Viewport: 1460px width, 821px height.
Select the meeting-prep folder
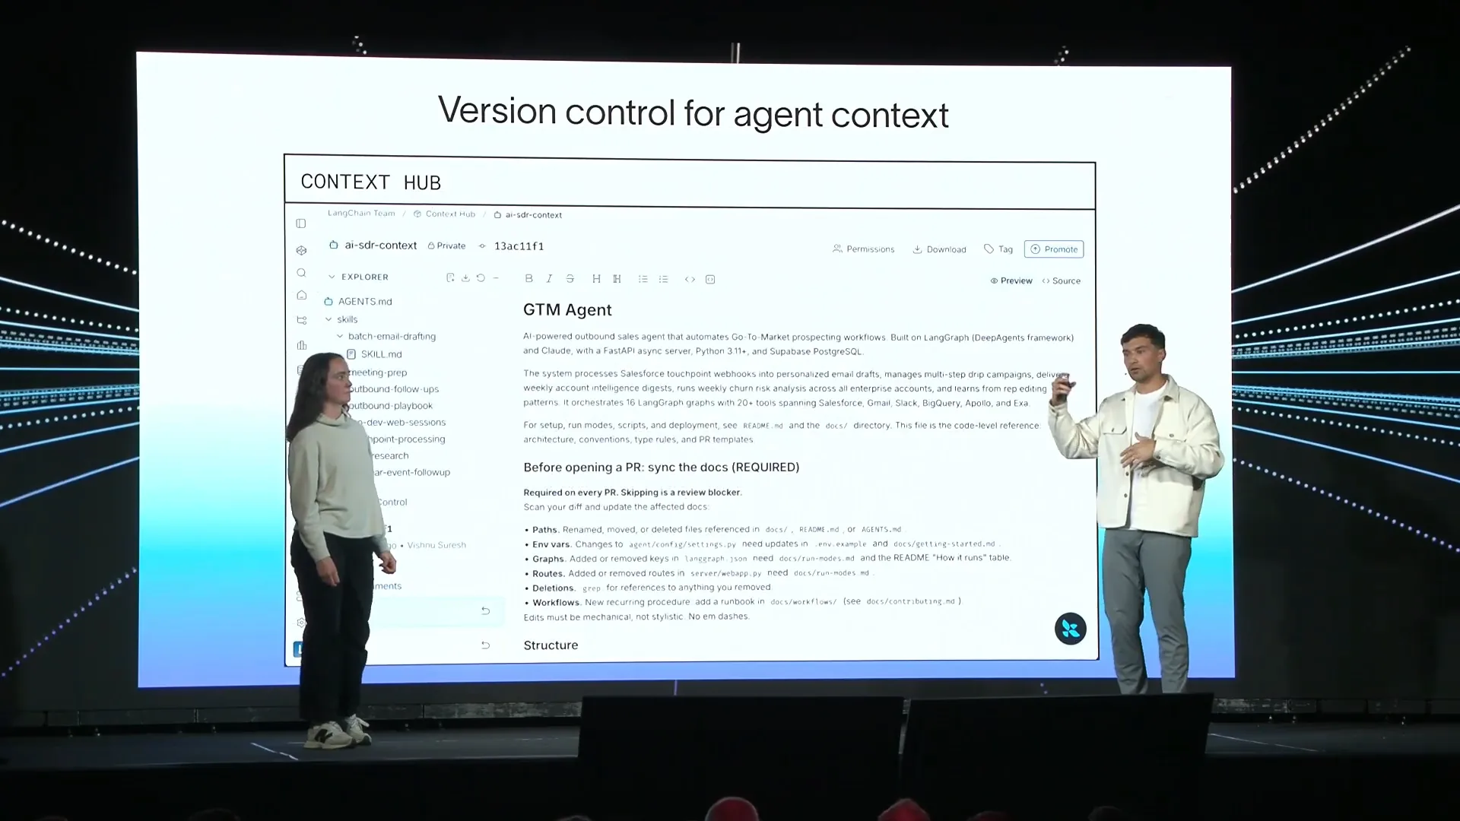tap(378, 372)
